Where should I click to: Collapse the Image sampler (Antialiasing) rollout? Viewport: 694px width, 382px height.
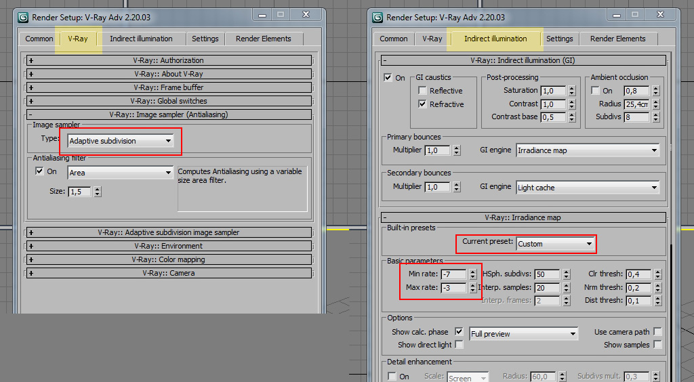(x=169, y=114)
